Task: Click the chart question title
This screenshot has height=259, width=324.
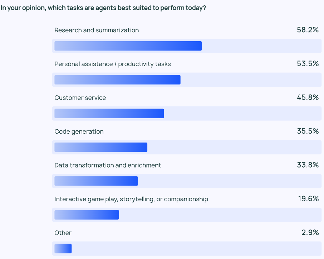Action: pyautogui.click(x=103, y=8)
